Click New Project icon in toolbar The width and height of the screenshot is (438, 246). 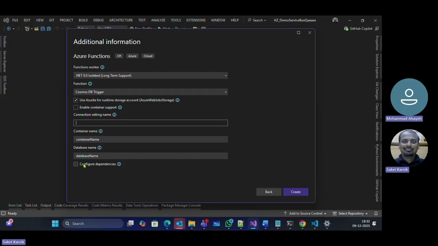(27, 29)
